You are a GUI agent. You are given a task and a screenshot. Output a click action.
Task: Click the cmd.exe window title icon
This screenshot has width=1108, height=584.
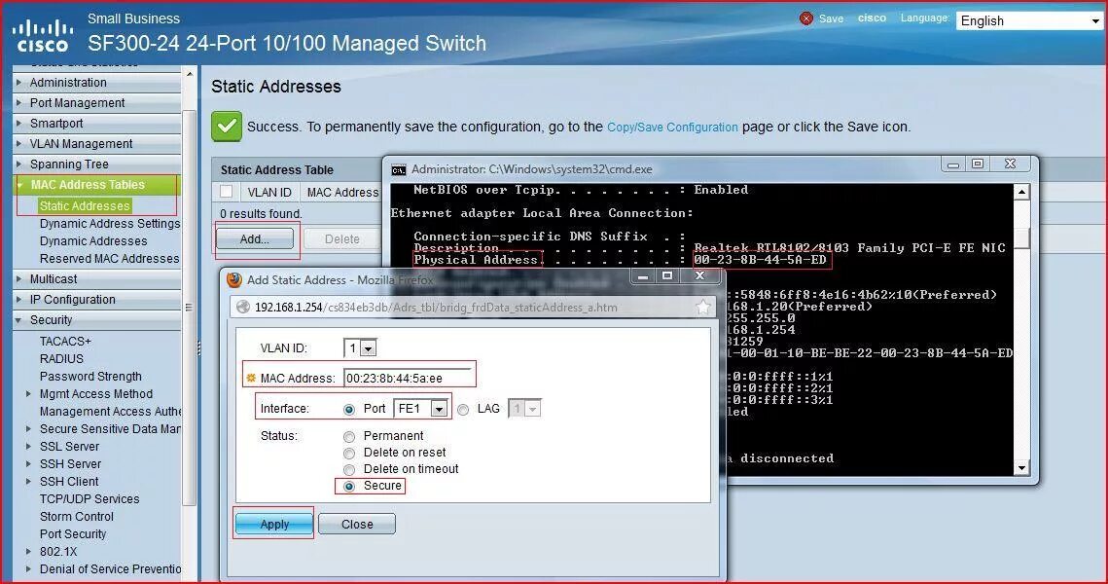[x=399, y=169]
